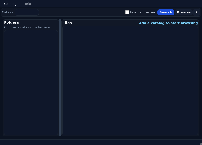Click the Folders panel heading
This screenshot has width=202, height=145.
tap(11, 22)
